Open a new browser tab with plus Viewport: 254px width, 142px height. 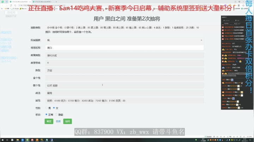click(x=56, y=2)
